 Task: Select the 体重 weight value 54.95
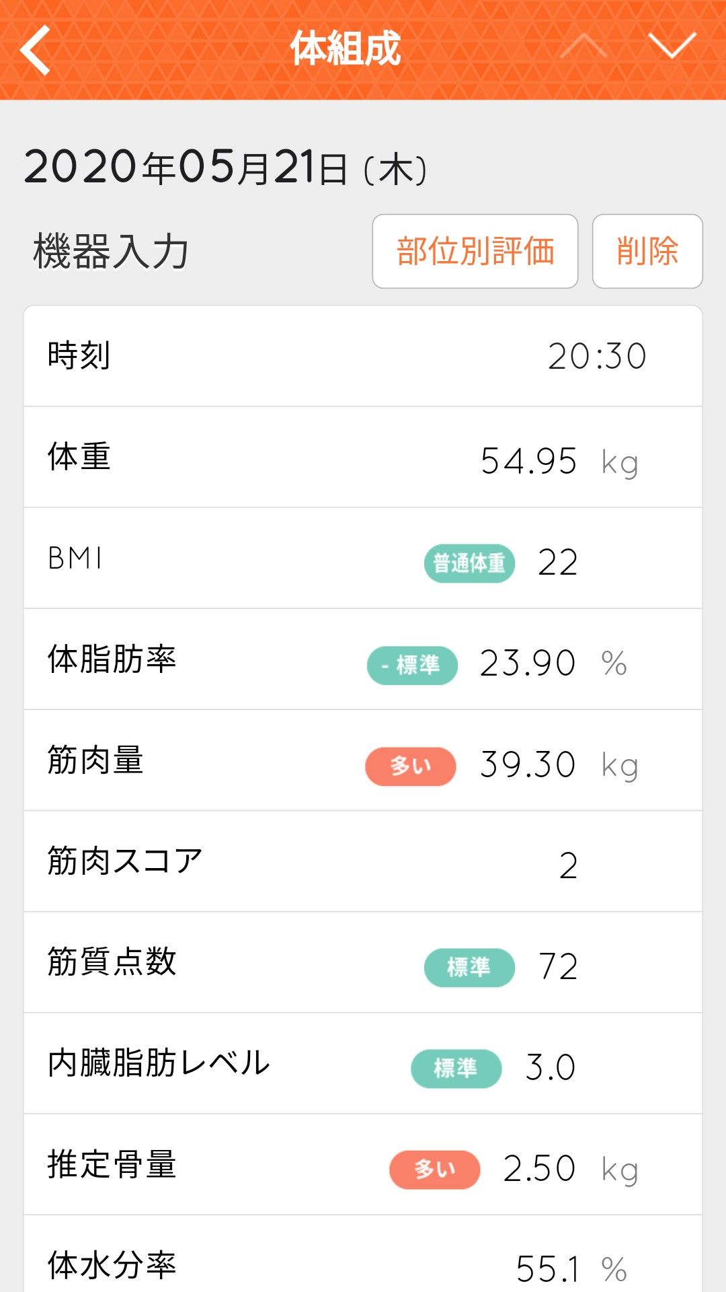[x=528, y=462]
